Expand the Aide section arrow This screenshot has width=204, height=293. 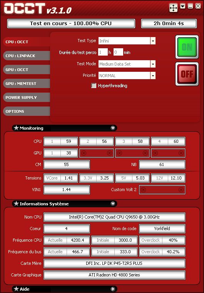coord(113,289)
